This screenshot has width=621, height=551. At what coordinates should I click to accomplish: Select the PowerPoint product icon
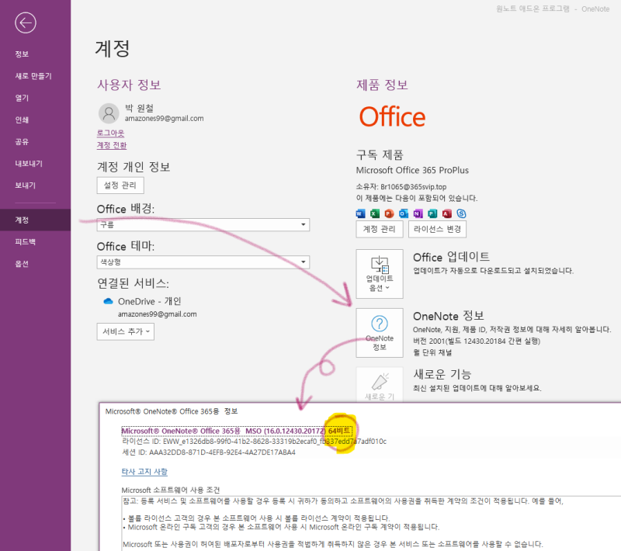(388, 212)
